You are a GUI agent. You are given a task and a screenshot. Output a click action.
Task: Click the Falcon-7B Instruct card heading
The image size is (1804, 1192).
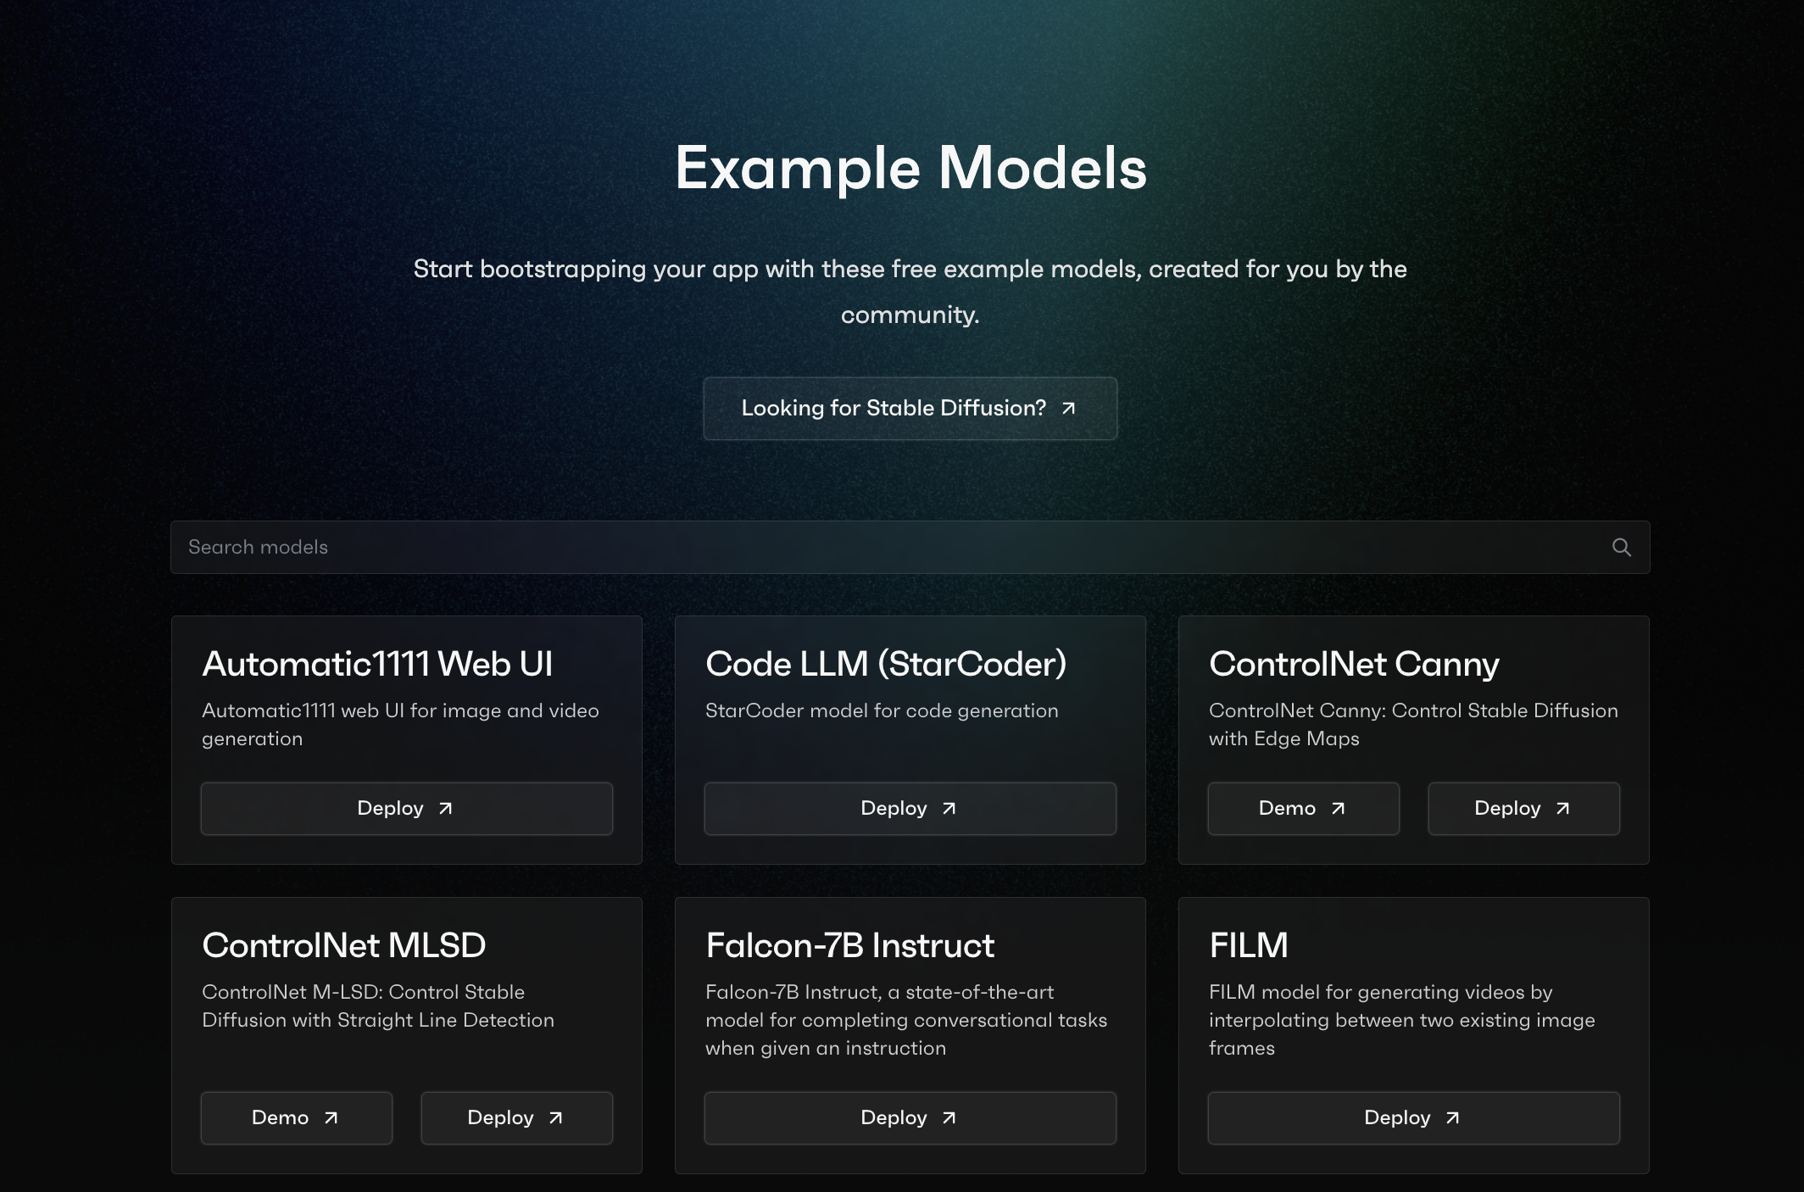pos(849,945)
